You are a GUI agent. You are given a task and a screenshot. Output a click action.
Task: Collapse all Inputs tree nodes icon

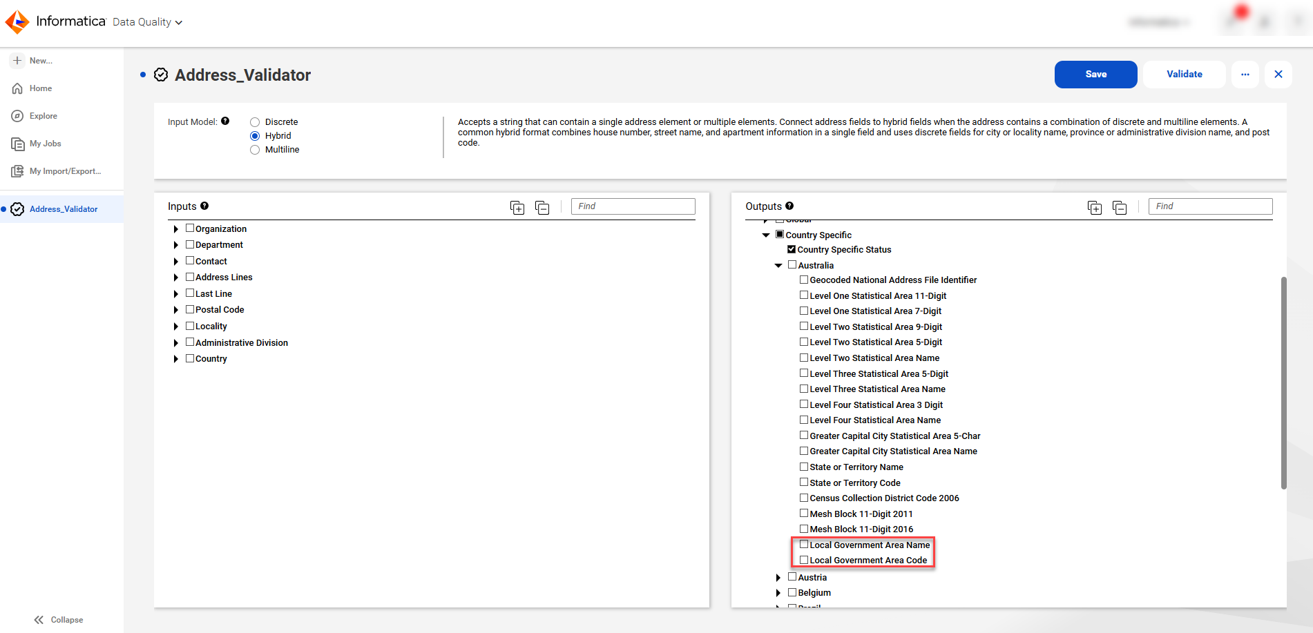[542, 208]
